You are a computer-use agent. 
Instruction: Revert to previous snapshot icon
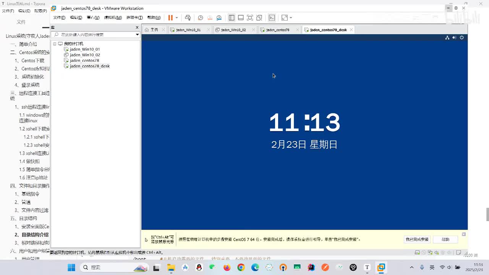pos(210,18)
